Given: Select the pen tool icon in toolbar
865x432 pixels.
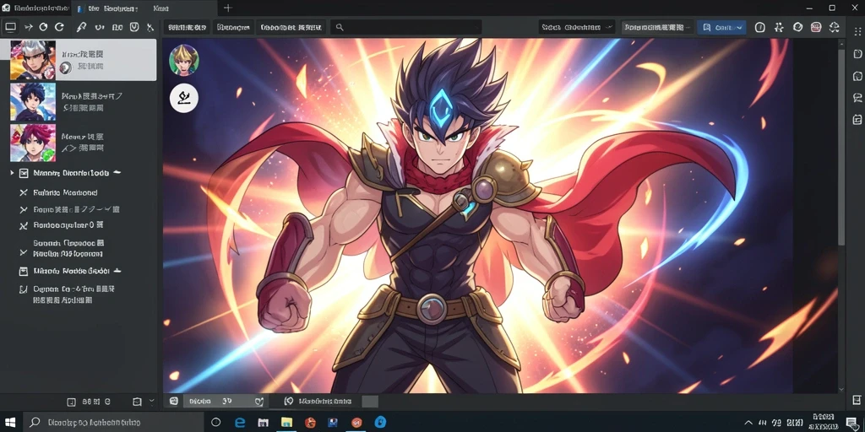Looking at the screenshot, I should (81, 27).
